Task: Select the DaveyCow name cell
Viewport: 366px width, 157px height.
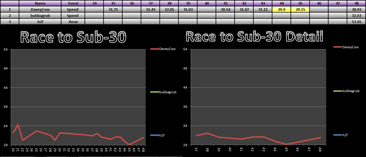Action: click(x=40, y=9)
